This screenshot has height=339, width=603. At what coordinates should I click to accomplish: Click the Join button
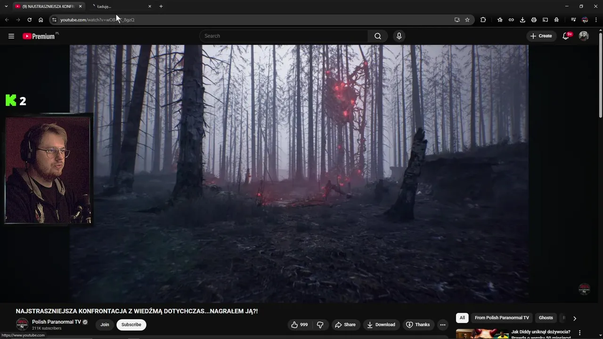[x=105, y=324]
